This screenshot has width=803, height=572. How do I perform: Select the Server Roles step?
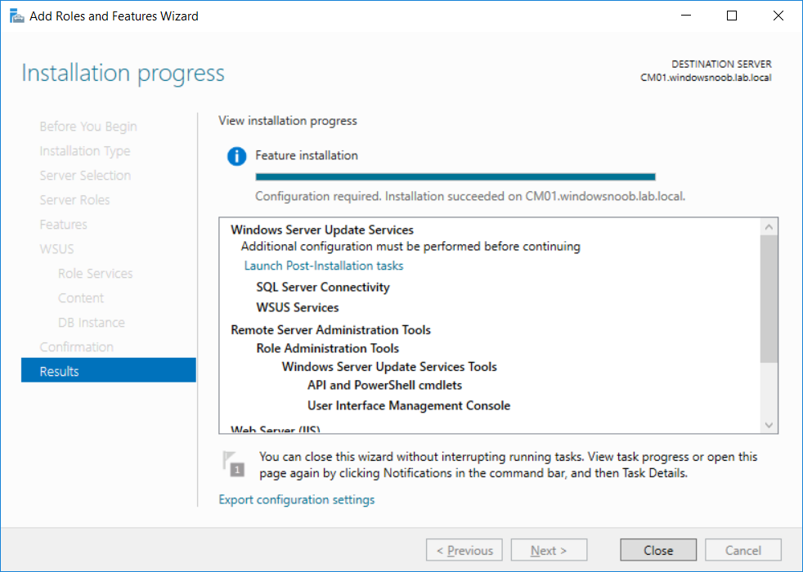click(74, 199)
